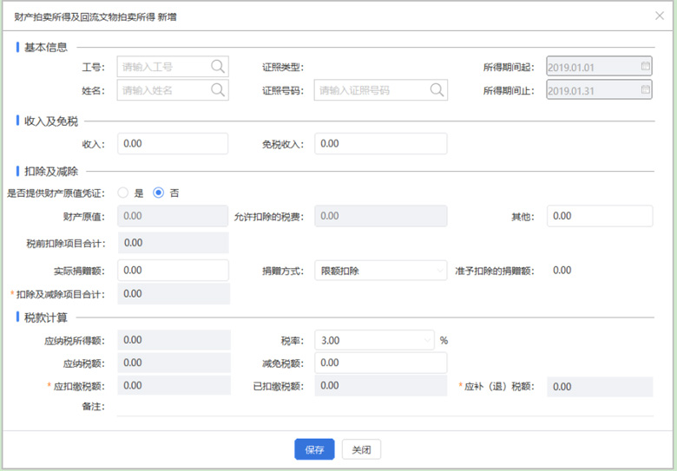Click into the 免税收入 input box
The width and height of the screenshot is (677, 471).
coord(380,144)
